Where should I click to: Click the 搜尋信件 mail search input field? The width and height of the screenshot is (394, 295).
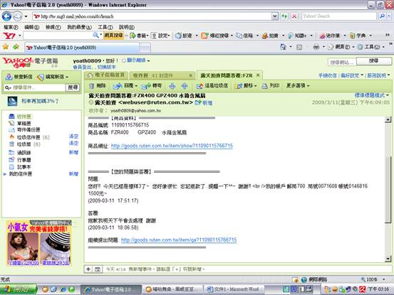click(x=38, y=87)
